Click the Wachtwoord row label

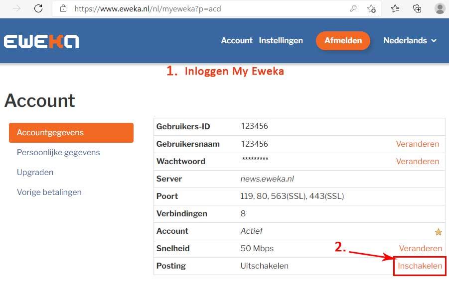point(181,162)
